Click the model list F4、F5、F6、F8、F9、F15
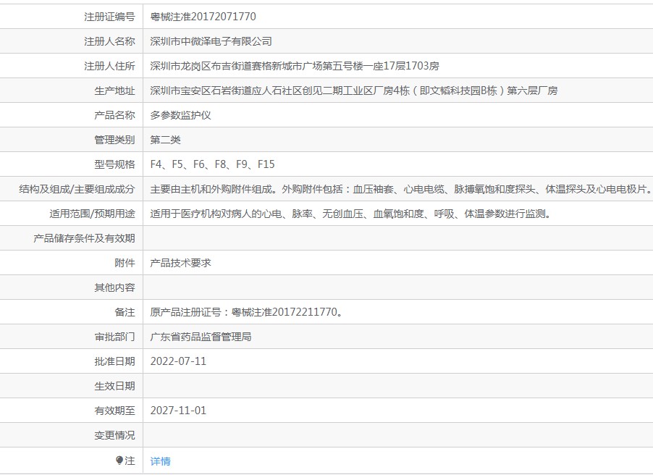This screenshot has height=475, width=653. (212, 164)
